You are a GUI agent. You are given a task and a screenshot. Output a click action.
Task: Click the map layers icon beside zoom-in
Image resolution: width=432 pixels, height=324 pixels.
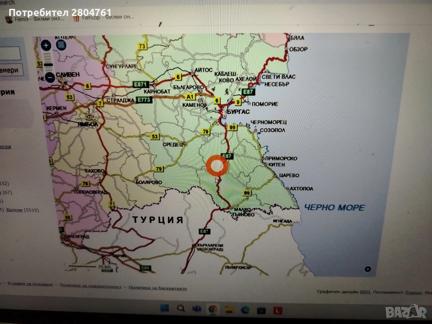coord(61,45)
